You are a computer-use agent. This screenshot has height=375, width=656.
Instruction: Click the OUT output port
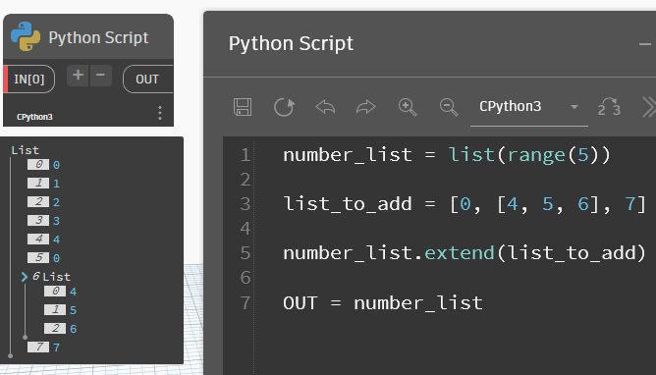tap(147, 79)
